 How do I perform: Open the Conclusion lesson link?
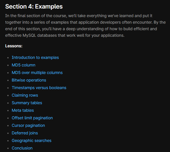[22, 148]
